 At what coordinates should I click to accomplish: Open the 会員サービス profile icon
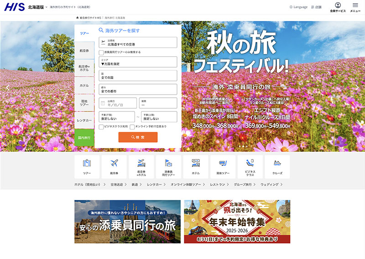point(338,7)
